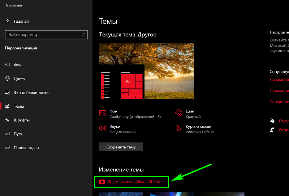Image resolution: width=289 pixels, height=196 pixels.
Task: Click Звуки По умолчанию setting
Action: pyautogui.click(x=117, y=129)
